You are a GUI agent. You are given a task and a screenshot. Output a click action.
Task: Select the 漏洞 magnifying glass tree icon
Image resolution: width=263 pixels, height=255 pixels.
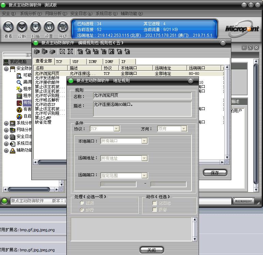pos(19,82)
